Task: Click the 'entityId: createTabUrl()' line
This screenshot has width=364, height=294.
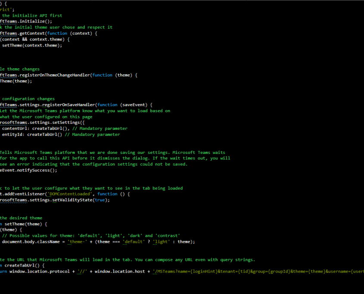Action: coord(61,135)
